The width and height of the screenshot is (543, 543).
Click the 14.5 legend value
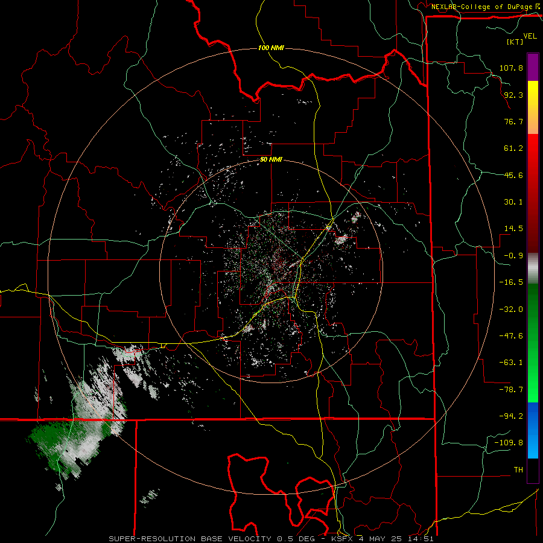pos(513,229)
